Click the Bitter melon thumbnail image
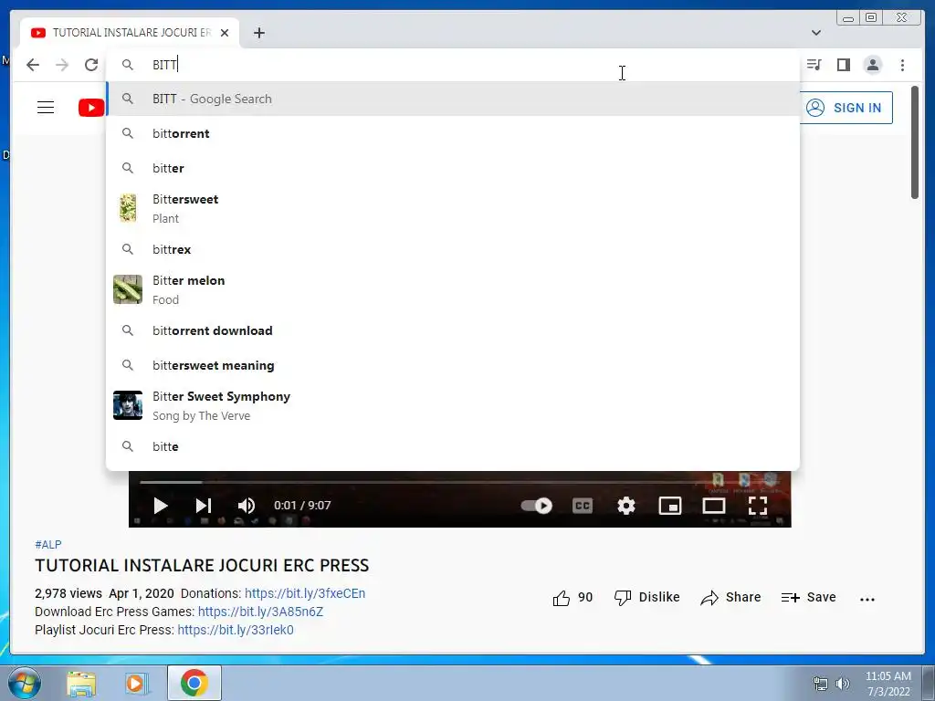935x701 pixels. coord(128,289)
